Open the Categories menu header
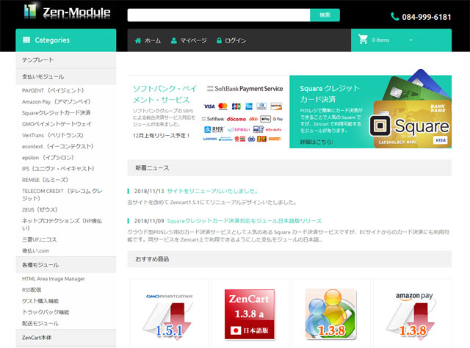Viewport: 470px width, 348px height. (x=65, y=40)
